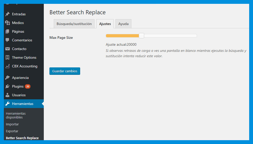Click the Max Page Size slider handle

pos(142,35)
